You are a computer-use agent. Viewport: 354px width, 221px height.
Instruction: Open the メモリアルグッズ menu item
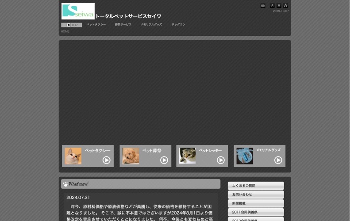tap(151, 25)
